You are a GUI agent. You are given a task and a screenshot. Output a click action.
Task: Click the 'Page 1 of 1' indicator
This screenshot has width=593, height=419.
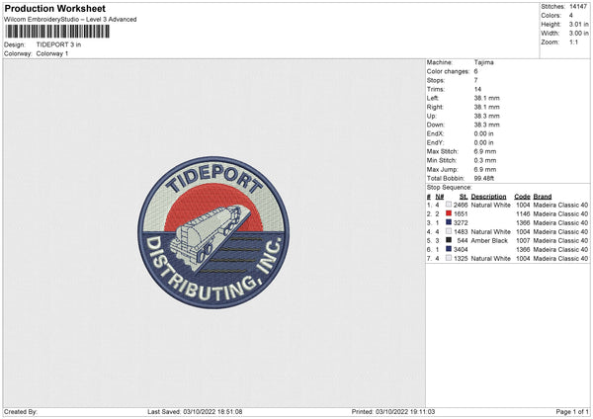[572, 412]
